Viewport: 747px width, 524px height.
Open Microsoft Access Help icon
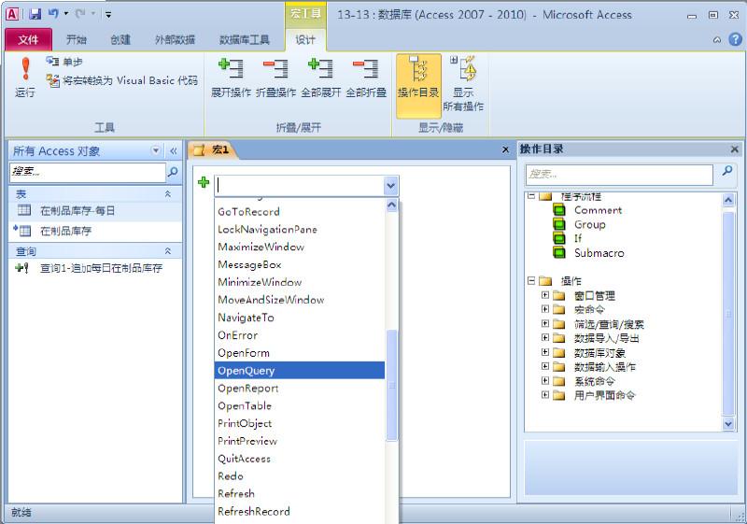pyautogui.click(x=736, y=39)
